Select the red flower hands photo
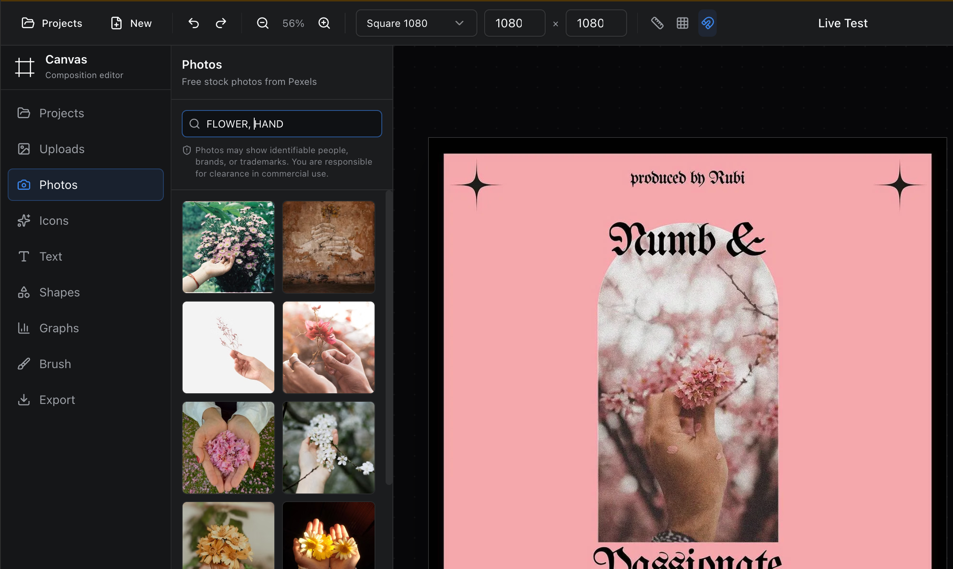 tap(328, 347)
